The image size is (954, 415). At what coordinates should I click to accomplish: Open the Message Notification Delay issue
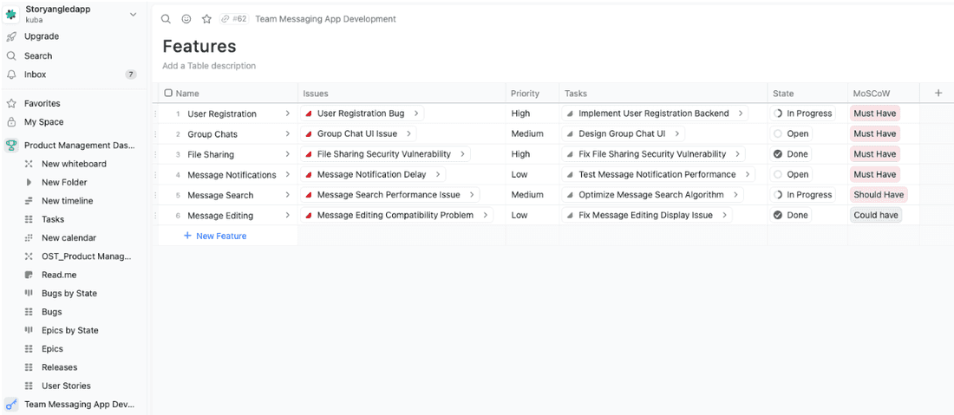click(372, 174)
